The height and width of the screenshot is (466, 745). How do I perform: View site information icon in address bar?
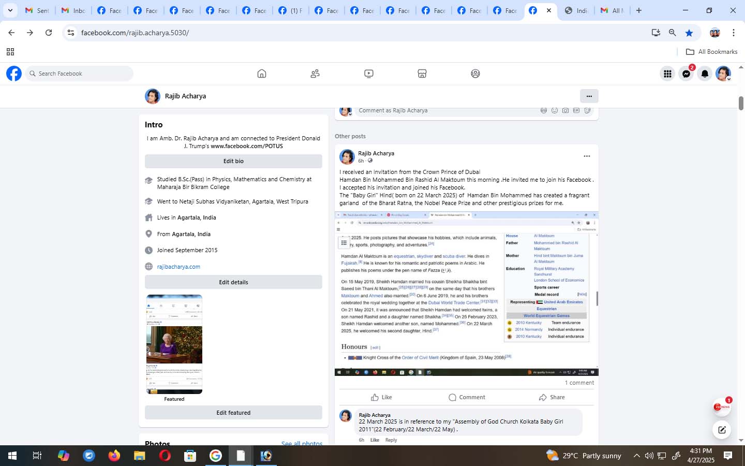point(71,33)
